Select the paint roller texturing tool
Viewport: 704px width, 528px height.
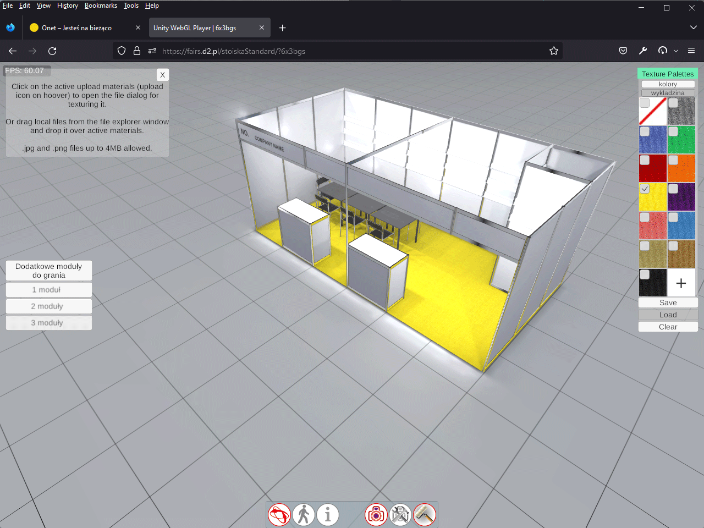coord(425,515)
